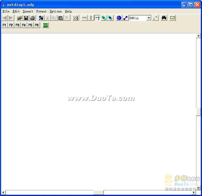Open the Format menu
The image size is (202, 196).
(x=41, y=12)
